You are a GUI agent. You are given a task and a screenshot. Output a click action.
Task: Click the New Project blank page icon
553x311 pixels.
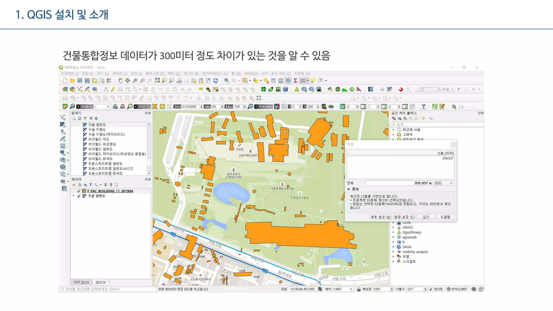(x=65, y=80)
